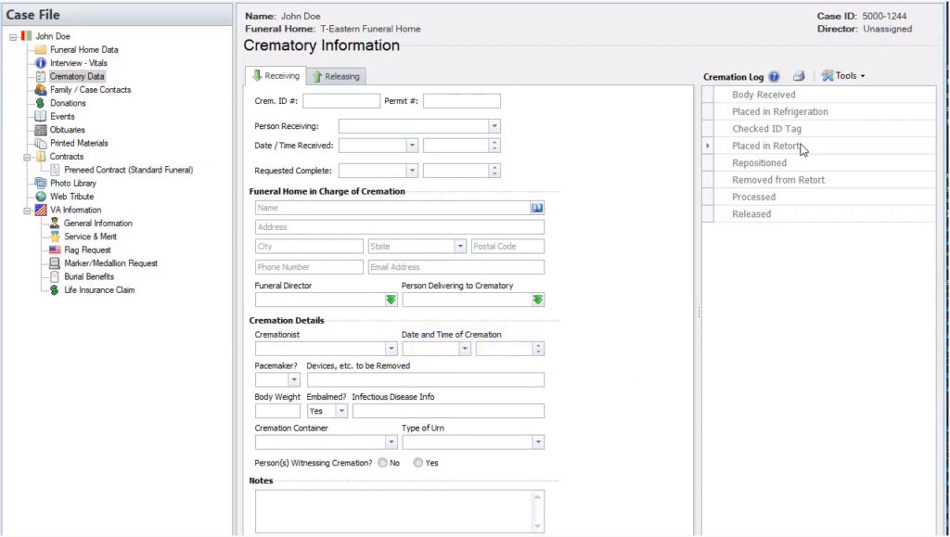950x537 pixels.
Task: Open General Information person icon
Action: (55, 223)
